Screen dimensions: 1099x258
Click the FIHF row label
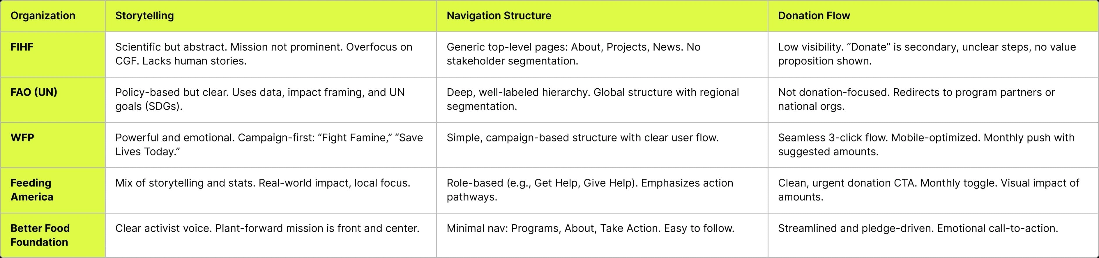22,47
